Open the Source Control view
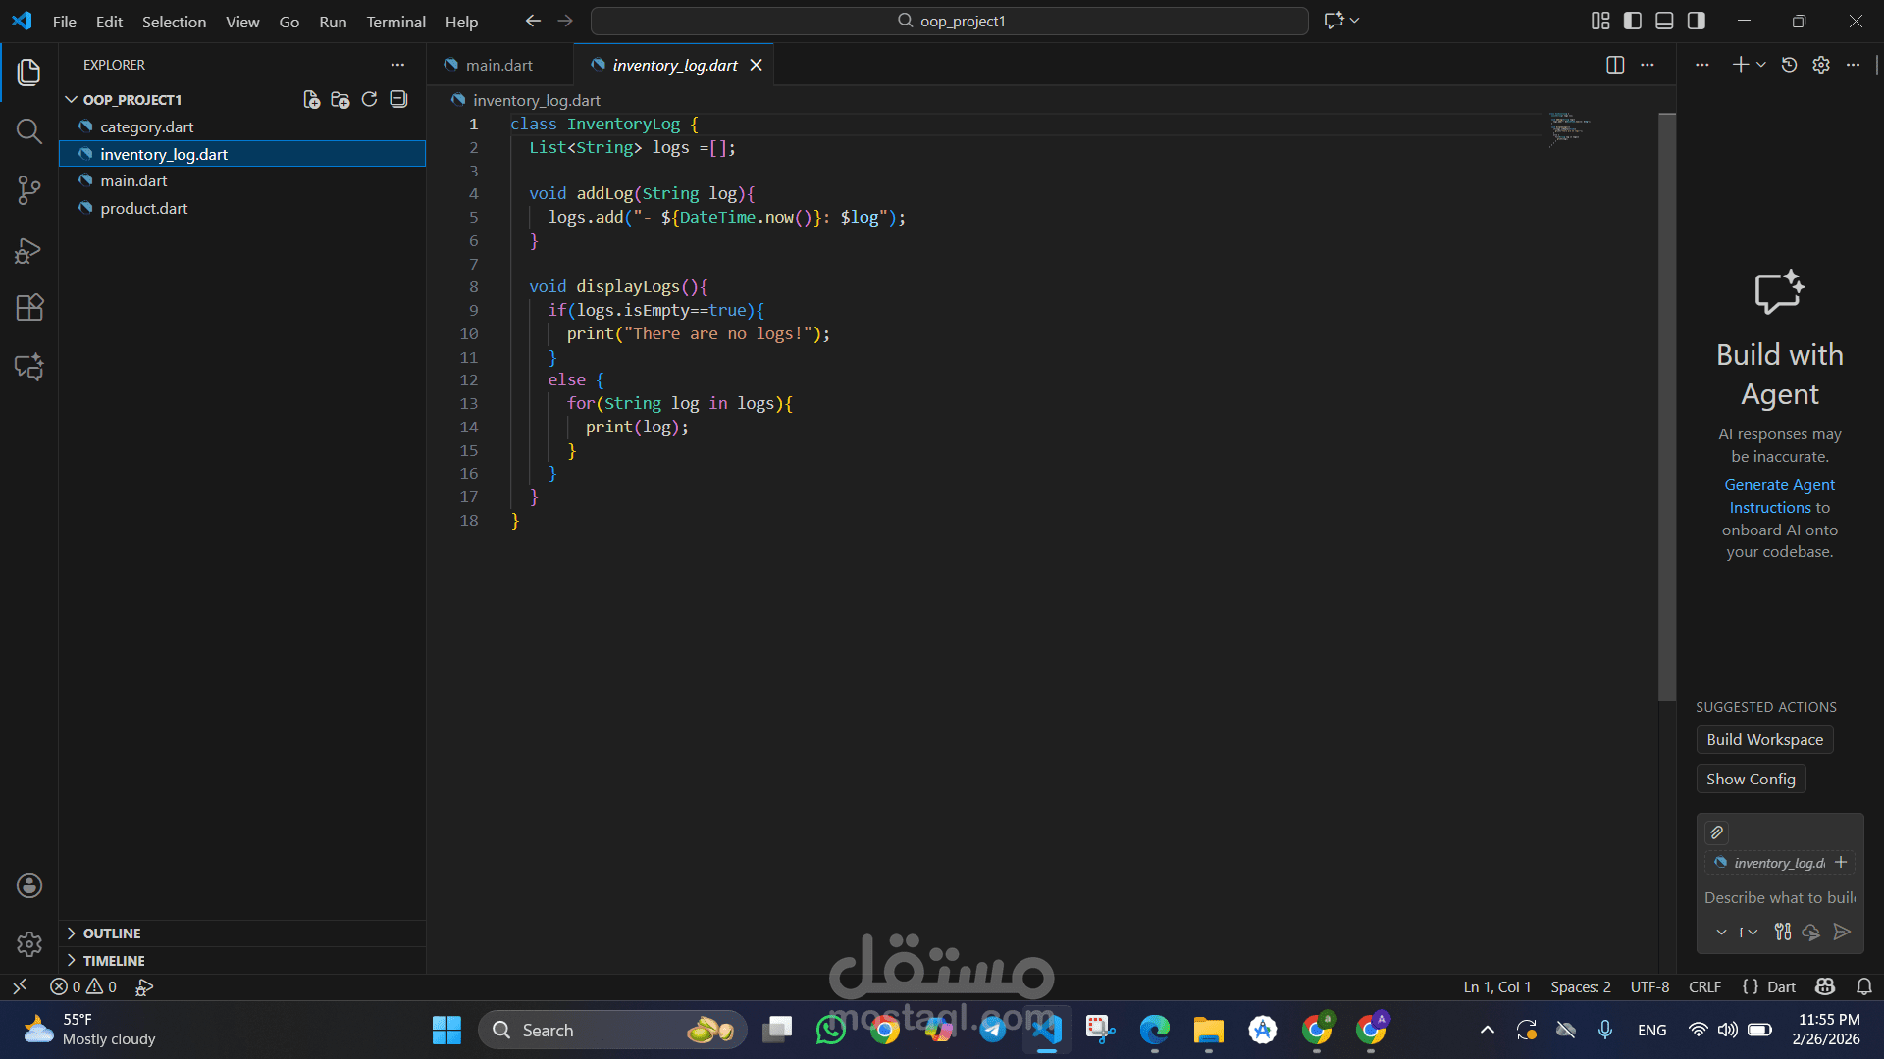Screen dimensions: 1884x1059 28,190
